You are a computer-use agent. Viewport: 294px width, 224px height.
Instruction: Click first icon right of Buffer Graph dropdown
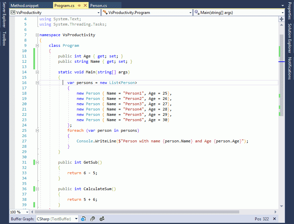click(84, 219)
